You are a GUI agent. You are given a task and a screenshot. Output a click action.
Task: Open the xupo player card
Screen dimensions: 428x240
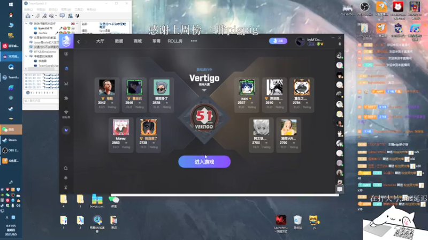point(247,95)
